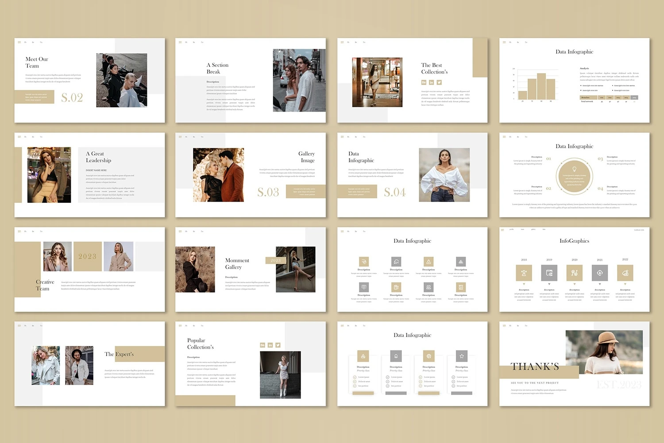Select the THANK'S closing slide thumbnail

click(574, 364)
